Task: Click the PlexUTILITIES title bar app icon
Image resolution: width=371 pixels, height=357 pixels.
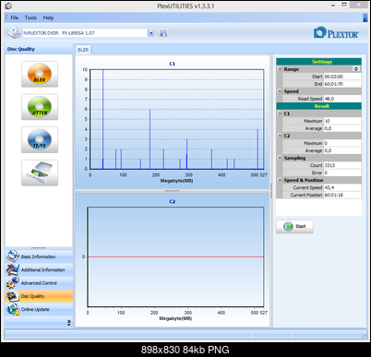Action: tap(8, 6)
